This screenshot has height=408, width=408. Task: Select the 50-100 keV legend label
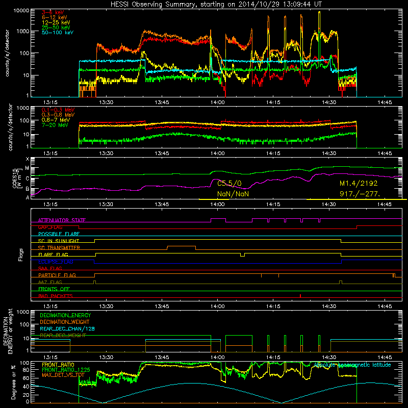point(58,33)
